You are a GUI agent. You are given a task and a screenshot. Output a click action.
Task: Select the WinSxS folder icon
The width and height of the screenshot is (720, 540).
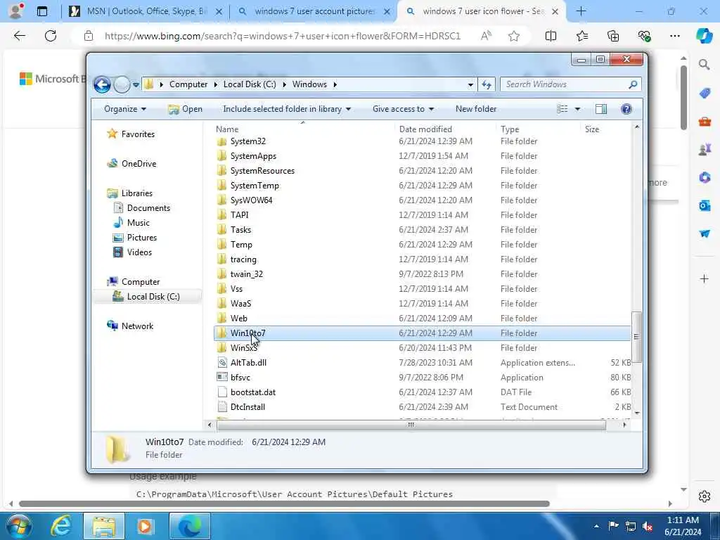pyautogui.click(x=221, y=347)
